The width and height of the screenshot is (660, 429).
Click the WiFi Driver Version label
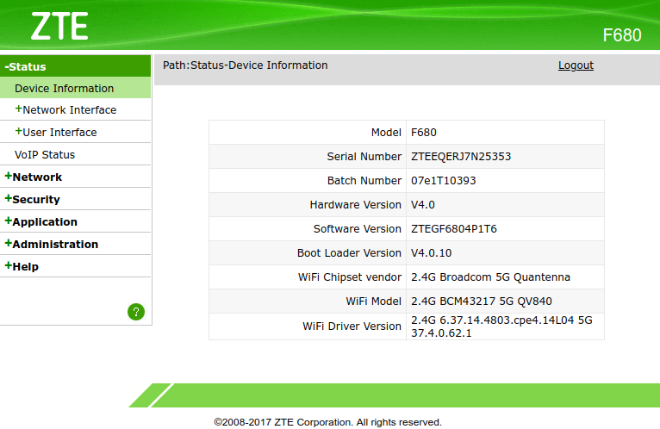tap(352, 326)
